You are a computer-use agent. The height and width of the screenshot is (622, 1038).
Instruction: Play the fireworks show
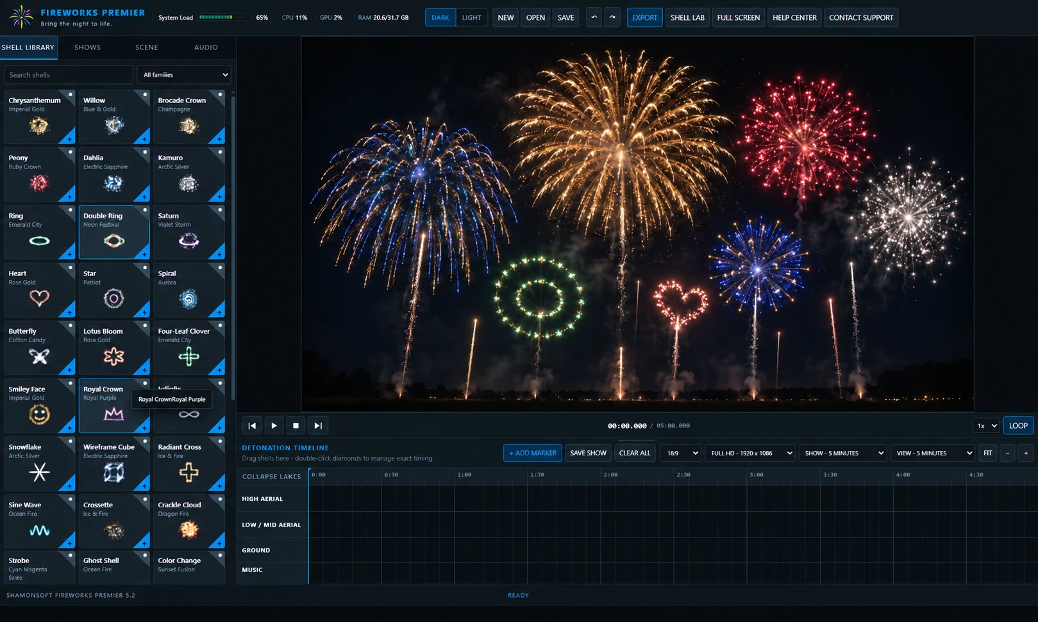pyautogui.click(x=274, y=425)
